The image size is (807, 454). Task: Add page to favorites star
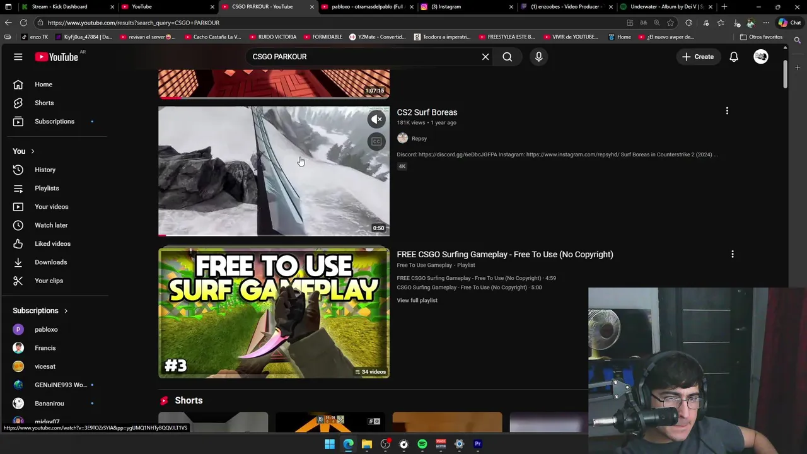(671, 23)
